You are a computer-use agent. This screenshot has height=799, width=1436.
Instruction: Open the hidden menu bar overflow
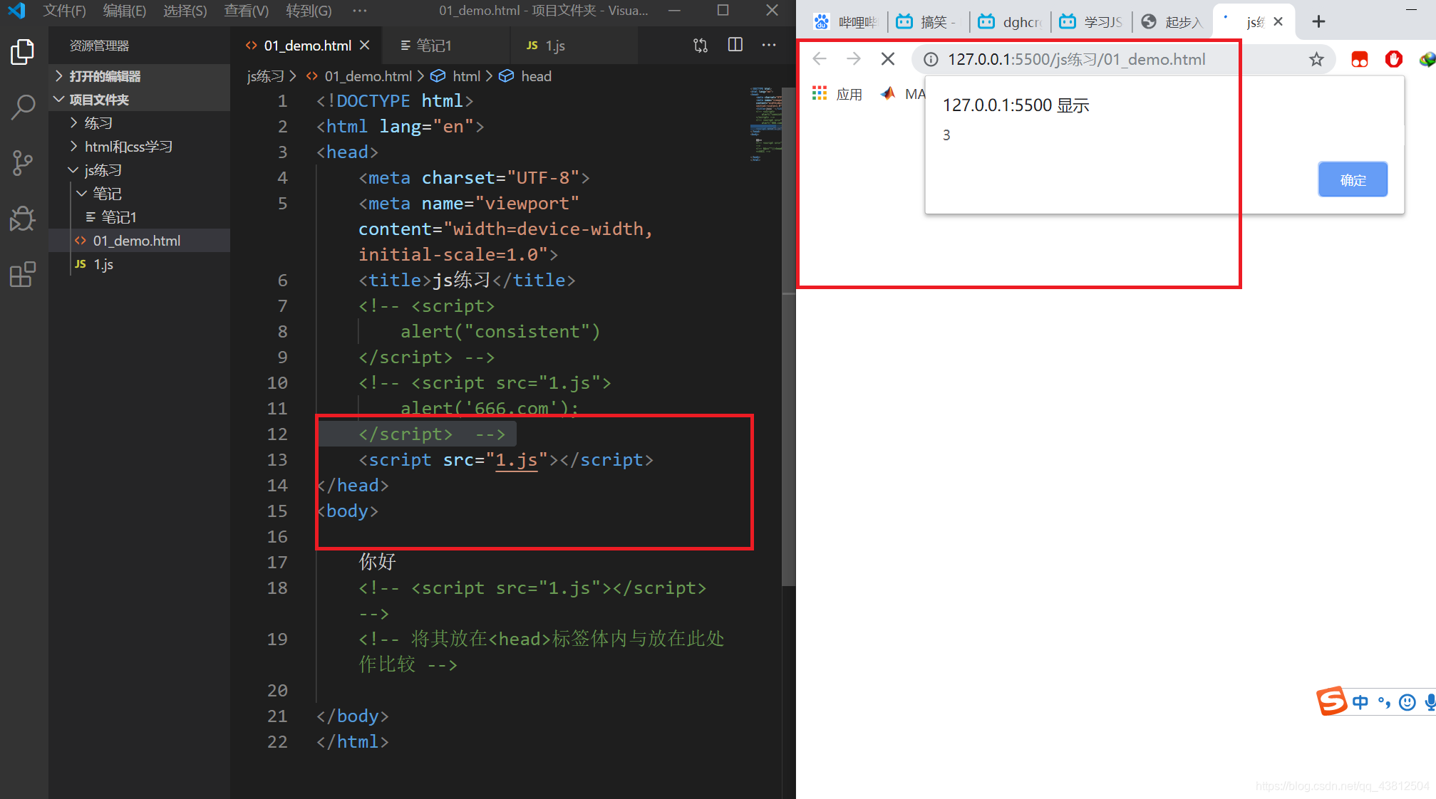pos(360,11)
